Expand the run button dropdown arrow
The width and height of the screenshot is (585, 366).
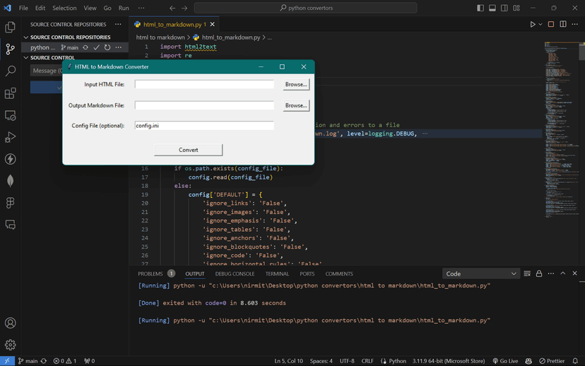541,24
